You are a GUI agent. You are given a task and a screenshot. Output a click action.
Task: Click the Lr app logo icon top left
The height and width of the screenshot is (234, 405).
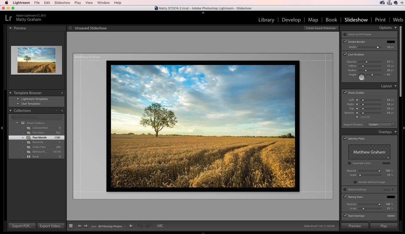[x=8, y=18]
